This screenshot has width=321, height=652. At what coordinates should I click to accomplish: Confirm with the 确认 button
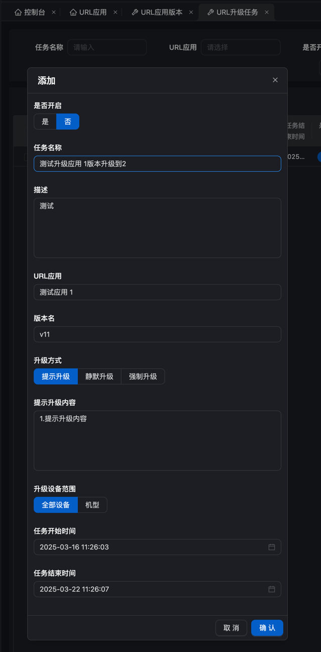tap(267, 628)
